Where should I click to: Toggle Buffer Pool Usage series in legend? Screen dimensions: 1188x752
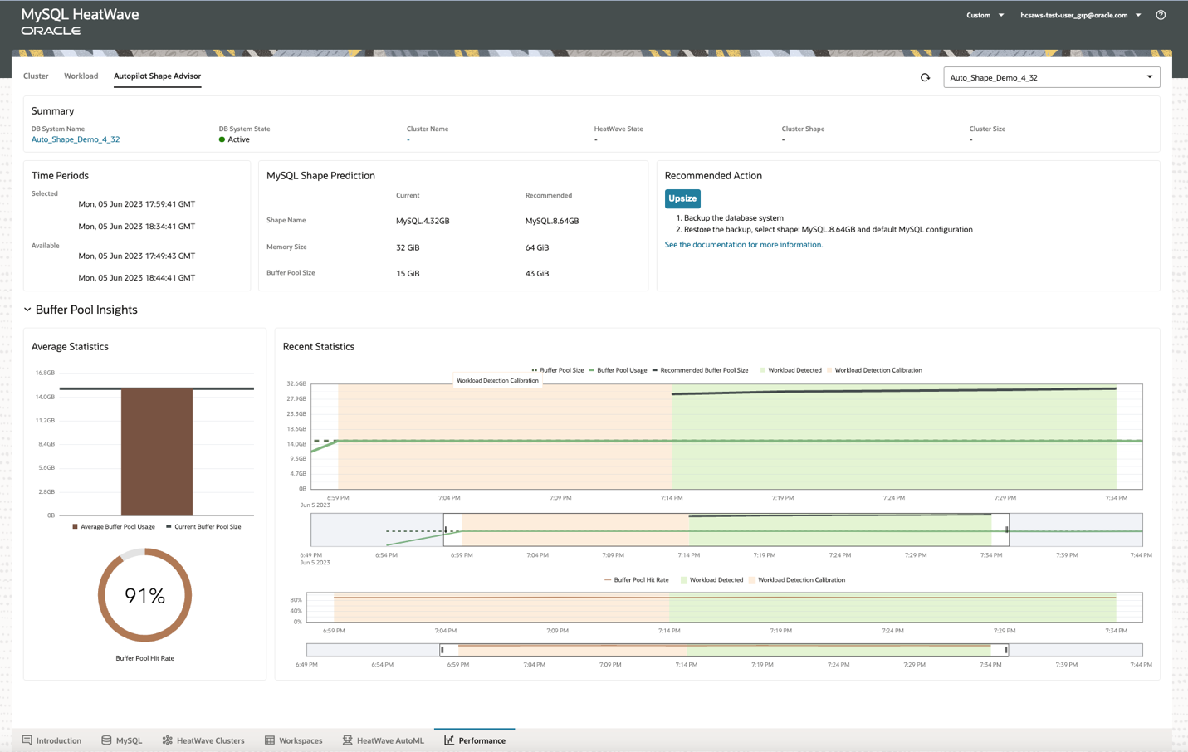point(618,370)
